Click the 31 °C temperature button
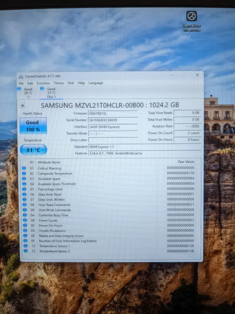The height and width of the screenshot is (314, 235). coord(33,150)
